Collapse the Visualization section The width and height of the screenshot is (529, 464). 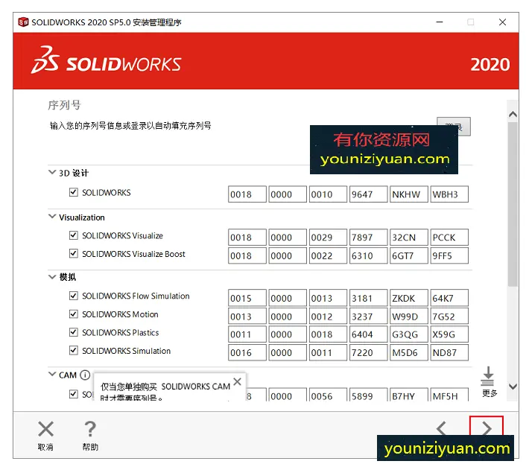pos(52,217)
